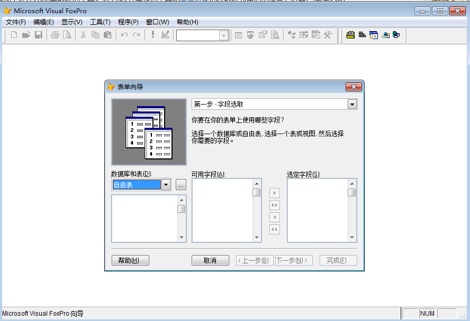This screenshot has height=321, width=470.
Task: Click scroll up arrow in 可用字段 list
Action: (x=257, y=184)
